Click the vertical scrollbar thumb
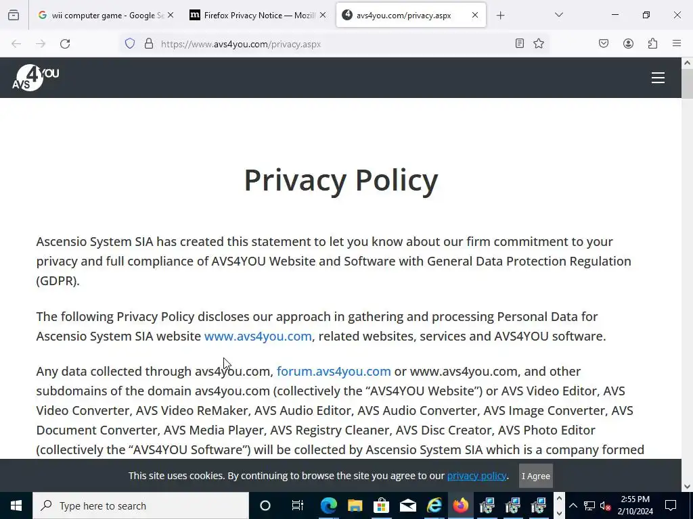Viewport: 693px width, 519px height. (x=688, y=84)
